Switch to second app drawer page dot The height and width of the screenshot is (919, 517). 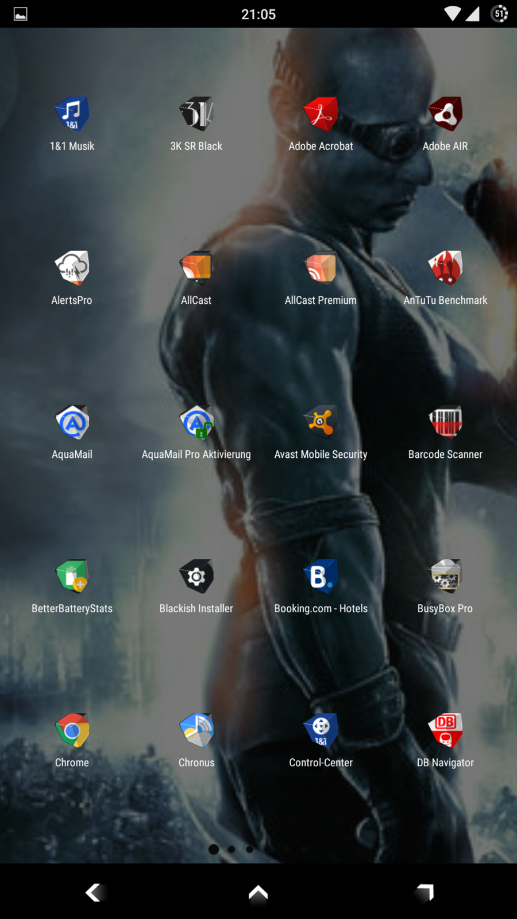click(x=232, y=849)
